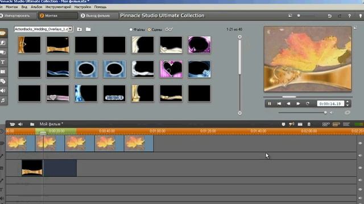Screen dimensions: 364x204
Task: Open the Помощь menu
Action: [x=100, y=7]
